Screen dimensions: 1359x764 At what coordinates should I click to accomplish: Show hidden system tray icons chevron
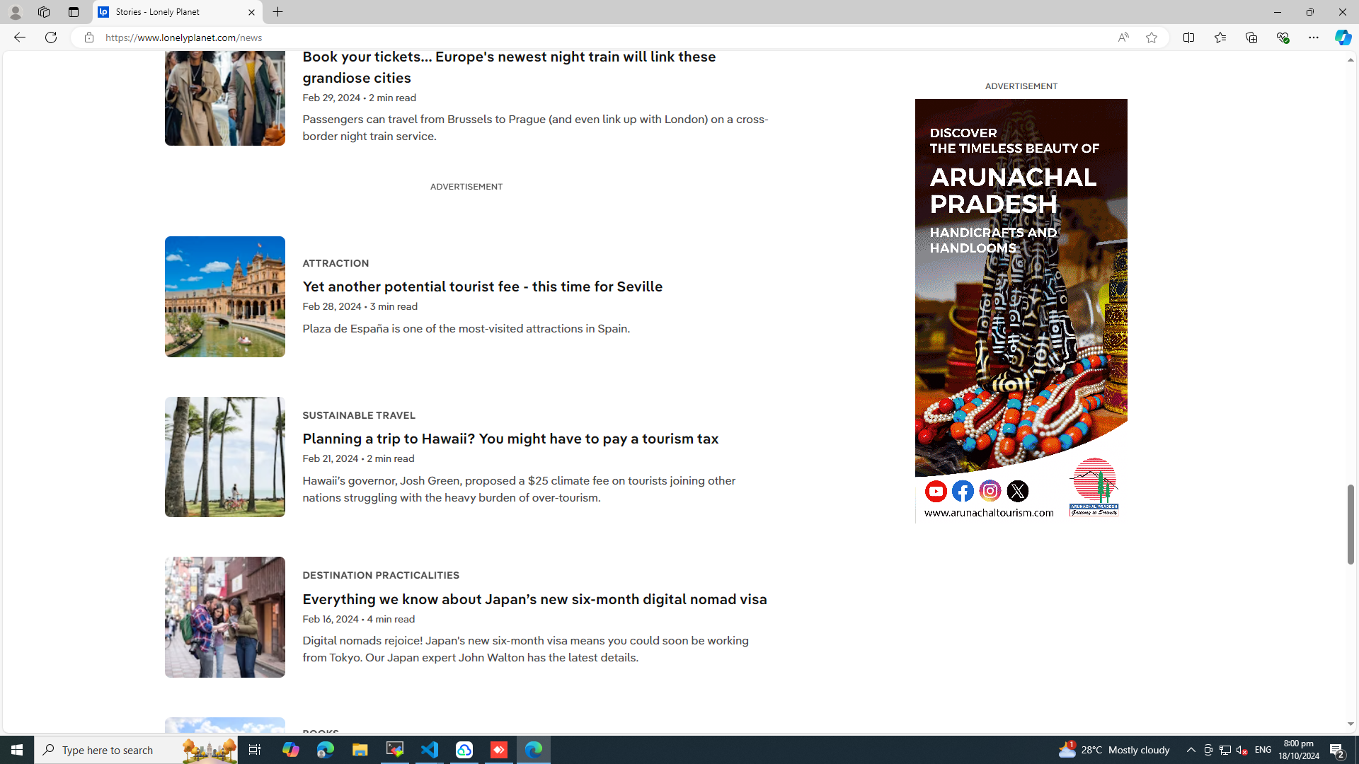pyautogui.click(x=1191, y=750)
